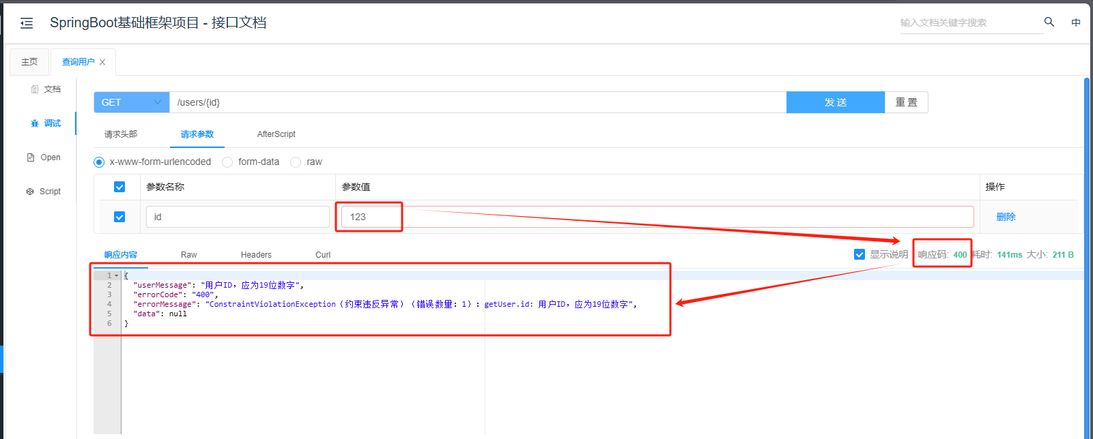Viewport: 1093px width, 439px height.
Task: Click the "errorCode": "400" line
Action: point(176,295)
